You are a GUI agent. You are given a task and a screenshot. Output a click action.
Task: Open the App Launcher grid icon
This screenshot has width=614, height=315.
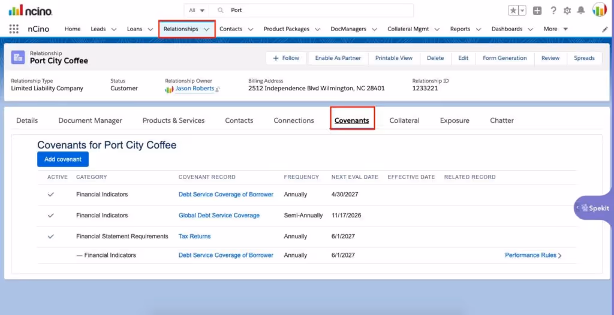coord(14,29)
